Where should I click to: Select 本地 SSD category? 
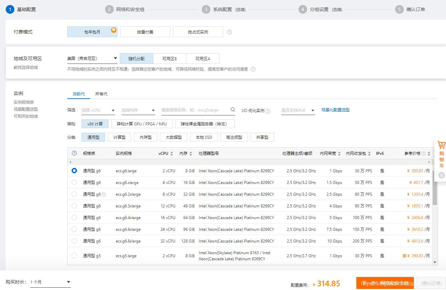(x=204, y=137)
